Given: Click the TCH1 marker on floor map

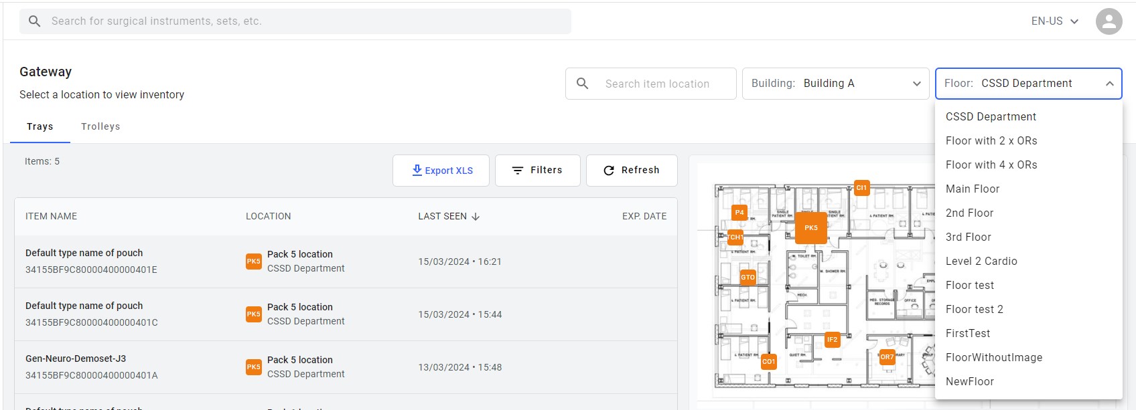Looking at the screenshot, I should click(x=735, y=237).
